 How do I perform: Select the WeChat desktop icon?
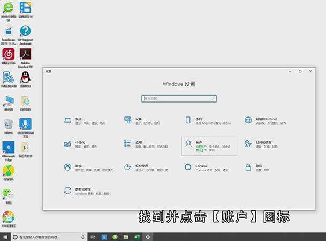pos(9,196)
